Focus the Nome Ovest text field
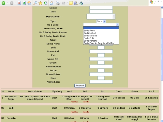The width and height of the screenshot is (163, 122). [x=101, y=67]
